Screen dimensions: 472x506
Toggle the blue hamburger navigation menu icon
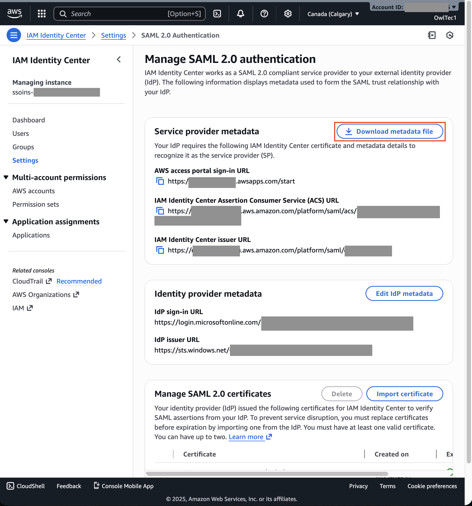(14, 35)
